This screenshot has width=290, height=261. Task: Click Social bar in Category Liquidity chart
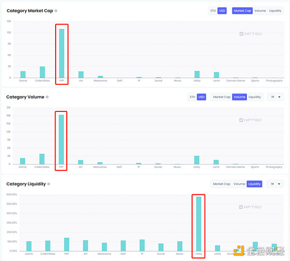[161, 247]
